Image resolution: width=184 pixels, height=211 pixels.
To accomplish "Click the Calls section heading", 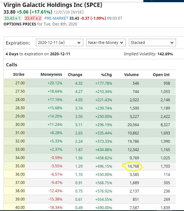I will tap(12, 65).
